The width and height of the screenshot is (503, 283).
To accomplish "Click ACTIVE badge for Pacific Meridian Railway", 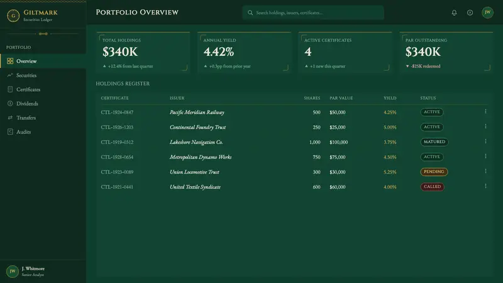I will (432, 112).
